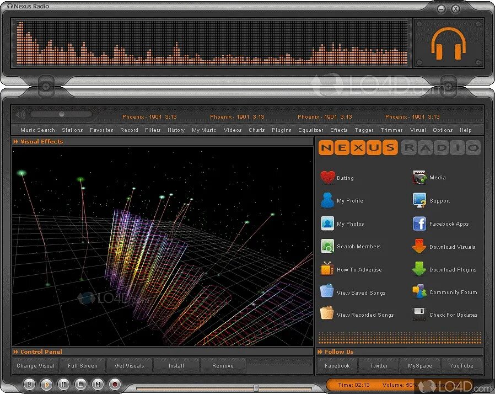Screen dimensions: 495x394
Task: Follow on Twitter button
Action: tap(379, 365)
